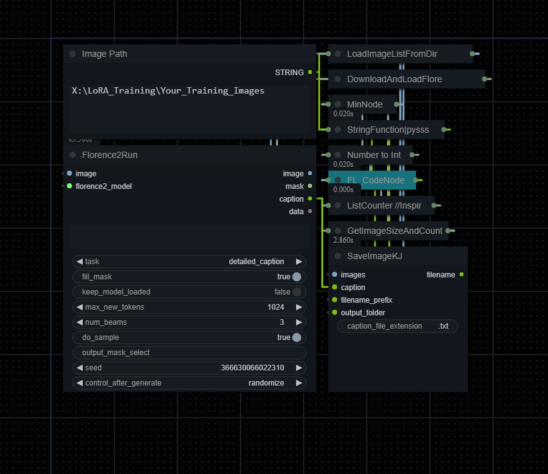
Task: Decrease max_new_tokens with left arrow
Action: coord(80,307)
